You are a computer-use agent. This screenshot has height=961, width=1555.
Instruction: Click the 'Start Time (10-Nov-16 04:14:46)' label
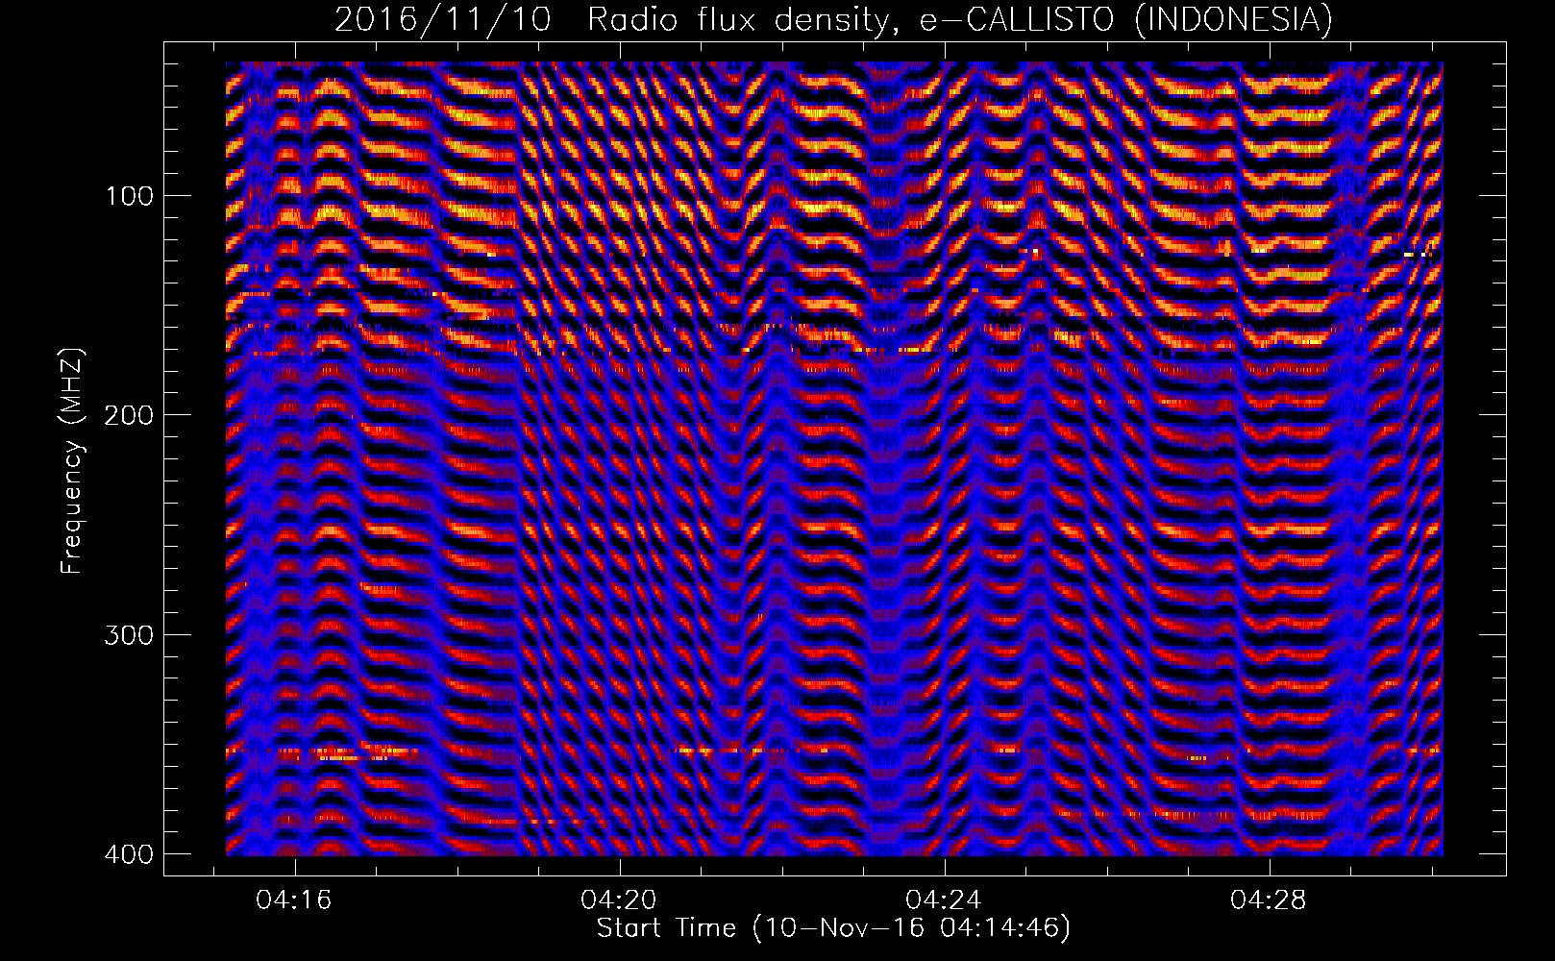[x=833, y=928]
